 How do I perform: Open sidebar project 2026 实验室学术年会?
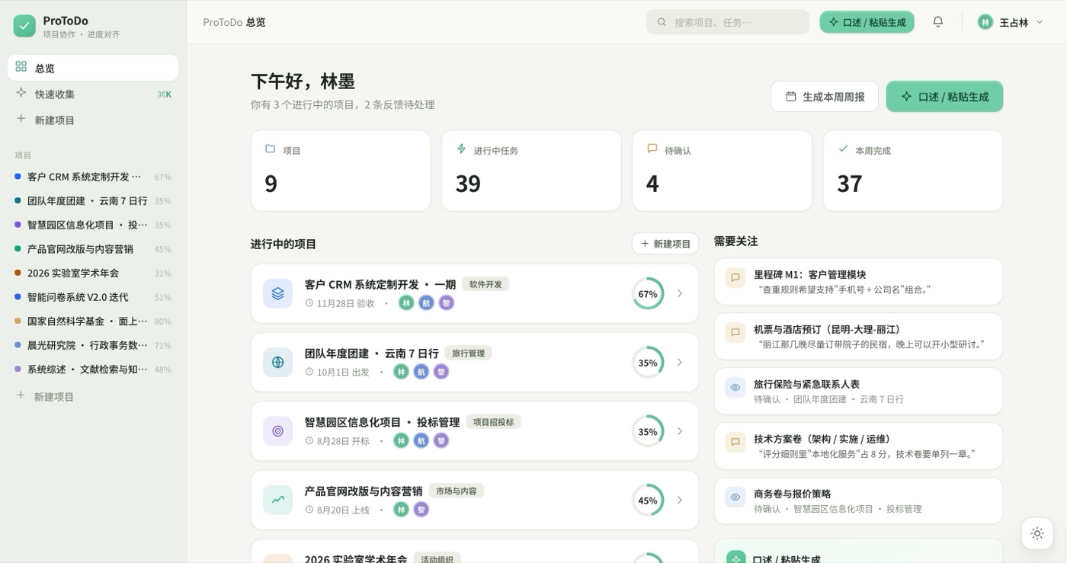tap(93, 273)
